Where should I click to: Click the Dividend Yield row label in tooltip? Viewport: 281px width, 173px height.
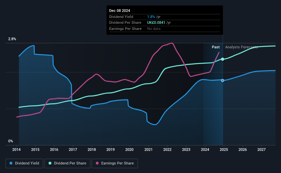point(121,17)
